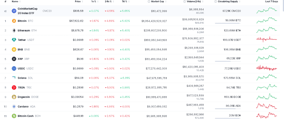
Task: Open Ethereum's last 7 days sparkline chart
Action: tap(267, 30)
